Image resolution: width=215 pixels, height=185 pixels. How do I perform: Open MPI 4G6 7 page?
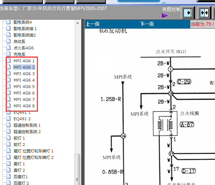pyautogui.click(x=24, y=99)
